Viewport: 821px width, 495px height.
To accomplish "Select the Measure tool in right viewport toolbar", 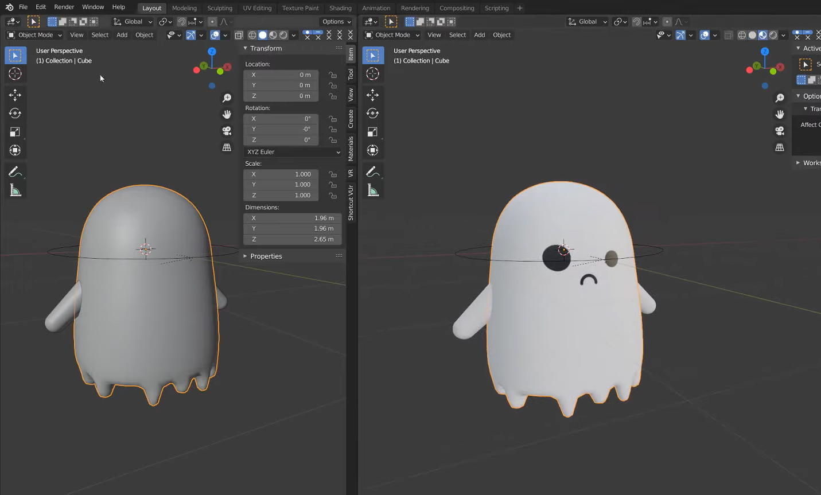I will [373, 190].
